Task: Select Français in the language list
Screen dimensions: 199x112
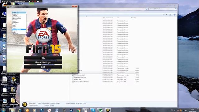Action: coord(19,20)
